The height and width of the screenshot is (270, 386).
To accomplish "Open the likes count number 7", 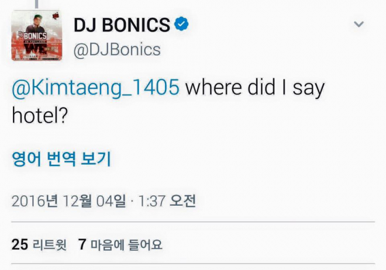I will click(x=82, y=244).
